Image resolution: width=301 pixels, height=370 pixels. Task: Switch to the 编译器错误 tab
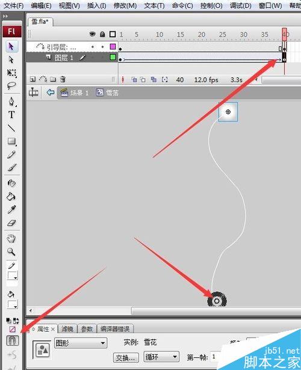(115, 328)
